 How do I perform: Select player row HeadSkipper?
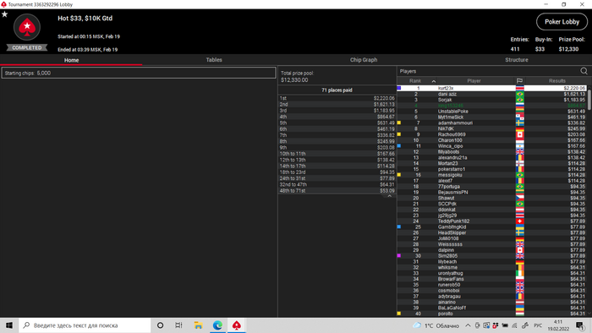(x=491, y=232)
